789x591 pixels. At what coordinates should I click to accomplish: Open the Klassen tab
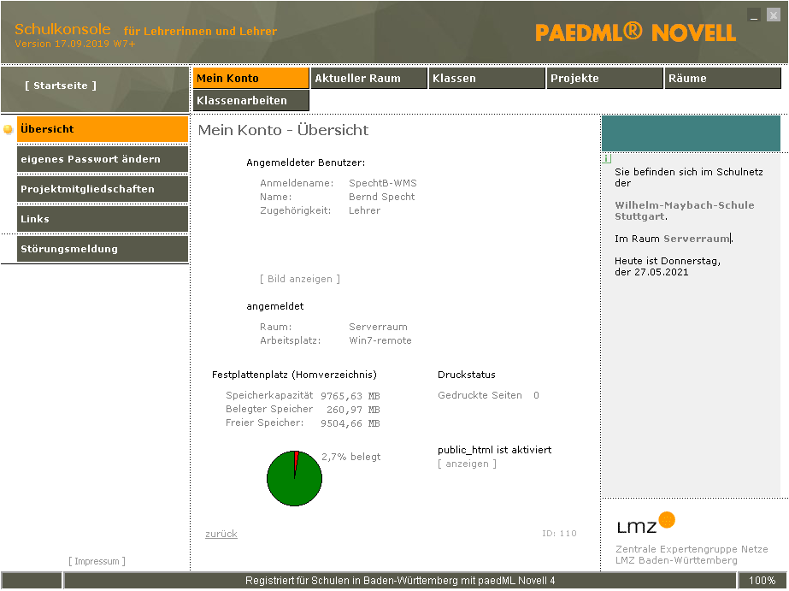click(486, 78)
